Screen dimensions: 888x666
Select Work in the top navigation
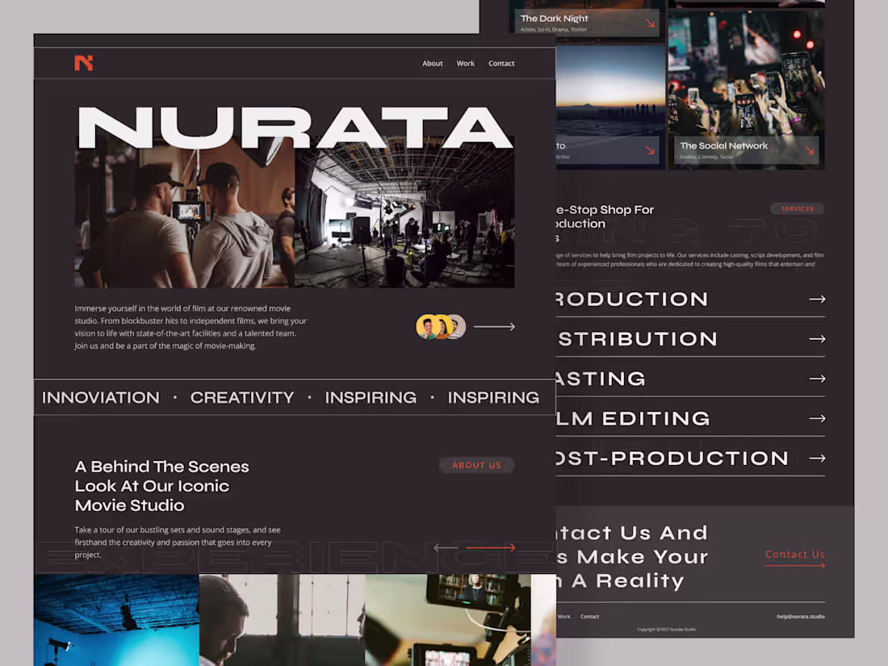click(466, 63)
